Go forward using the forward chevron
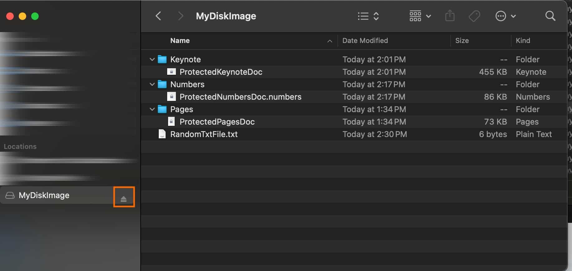572x271 pixels. pos(180,16)
